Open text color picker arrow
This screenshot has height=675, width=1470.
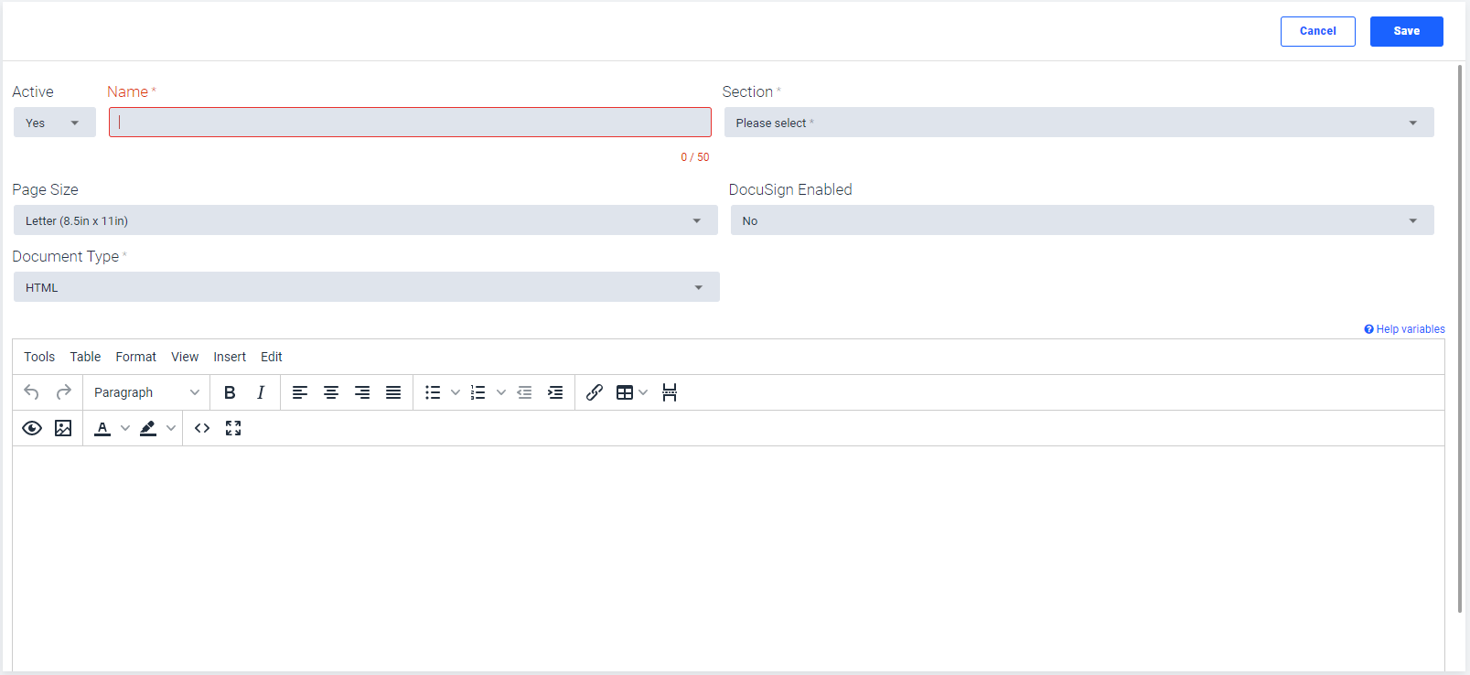(125, 428)
